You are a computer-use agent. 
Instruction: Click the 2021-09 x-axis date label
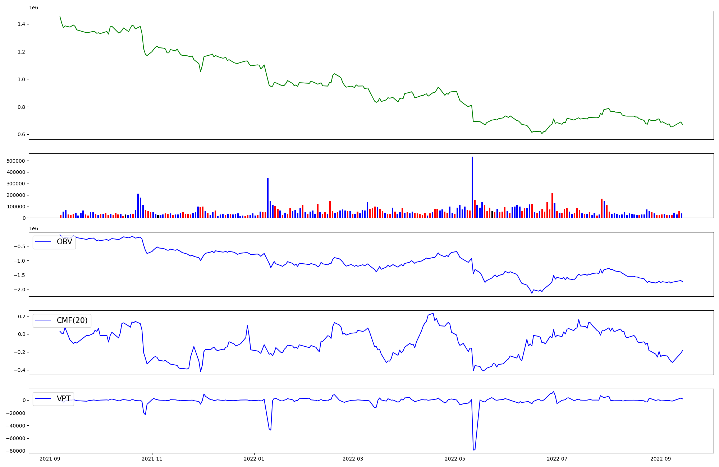[50, 459]
